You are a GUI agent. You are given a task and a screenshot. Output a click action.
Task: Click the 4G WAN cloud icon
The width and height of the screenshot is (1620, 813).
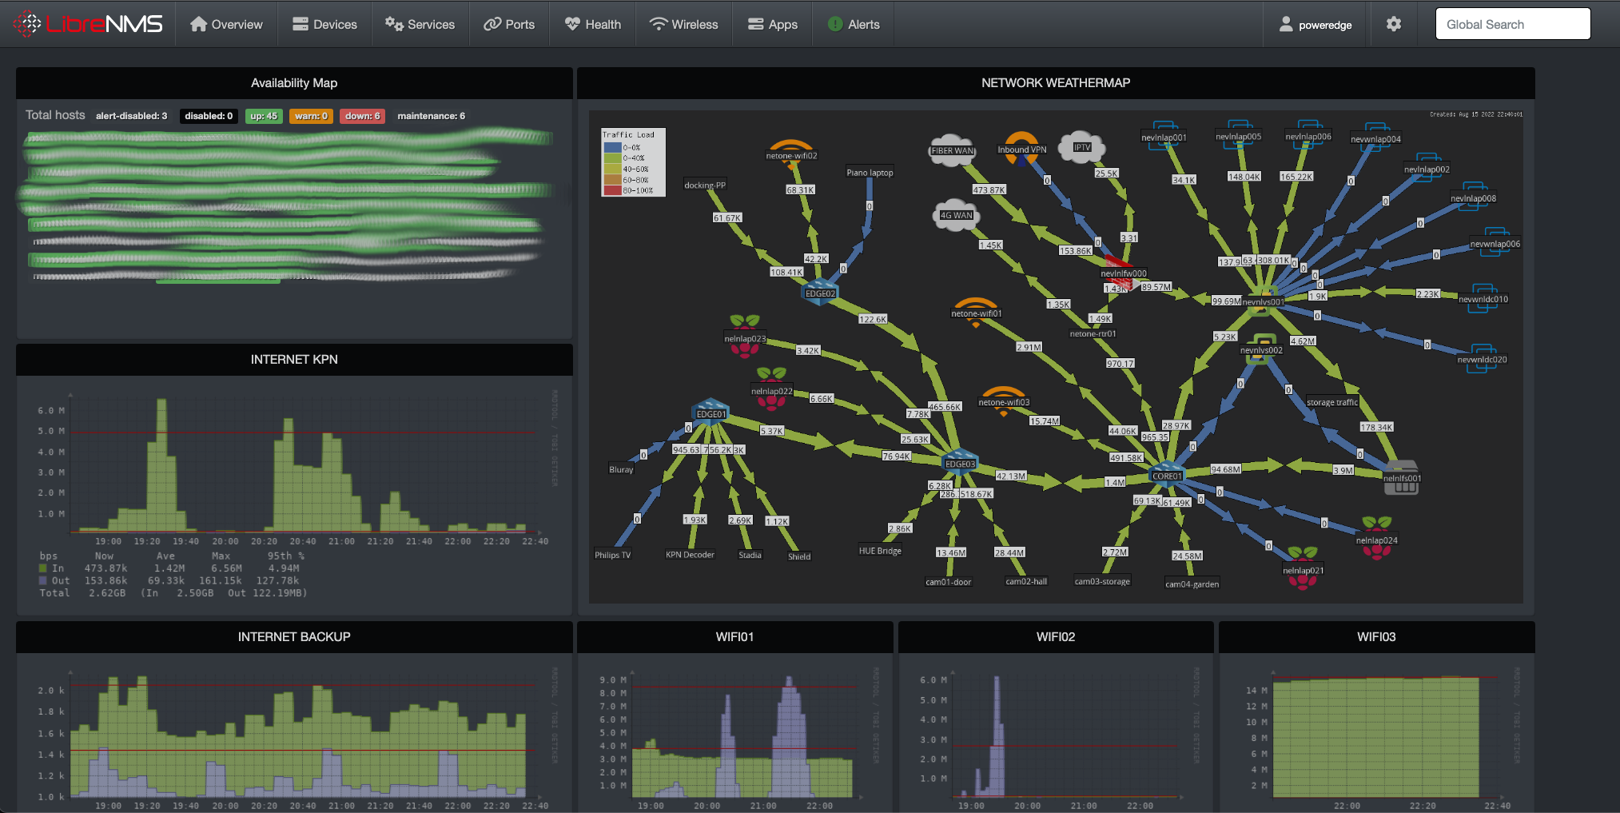[x=956, y=214]
